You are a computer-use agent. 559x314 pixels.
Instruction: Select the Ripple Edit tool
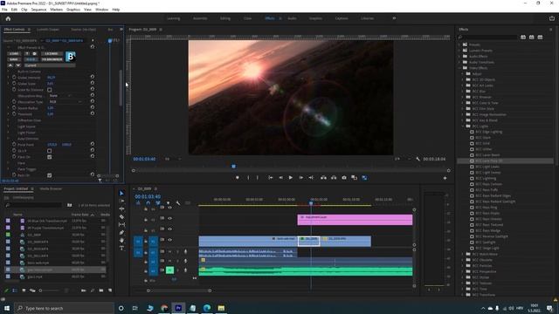pos(121,208)
